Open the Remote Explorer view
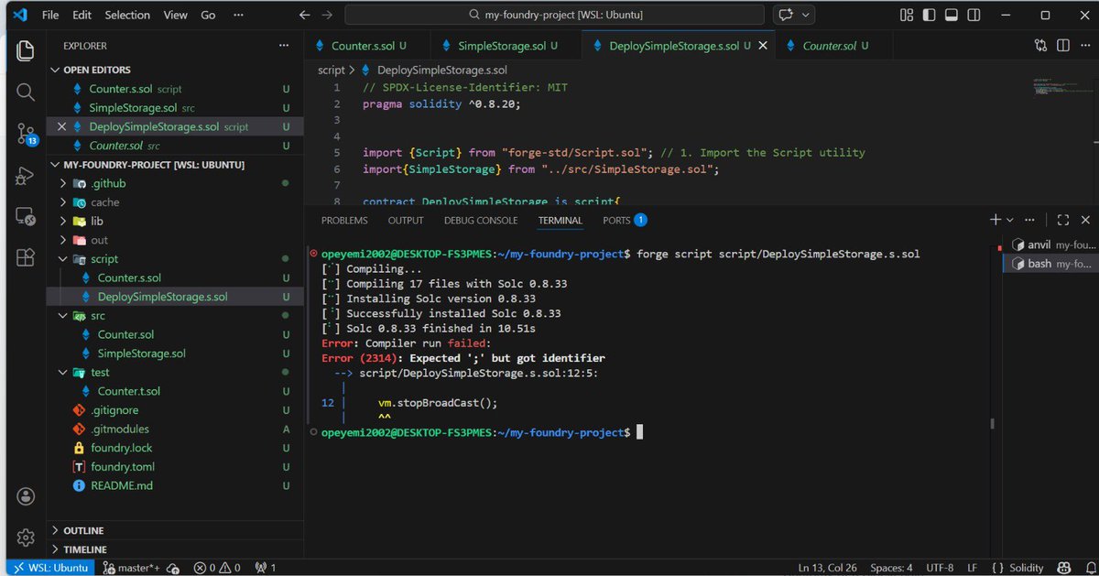Viewport: 1099px width, 576px height. [25, 216]
